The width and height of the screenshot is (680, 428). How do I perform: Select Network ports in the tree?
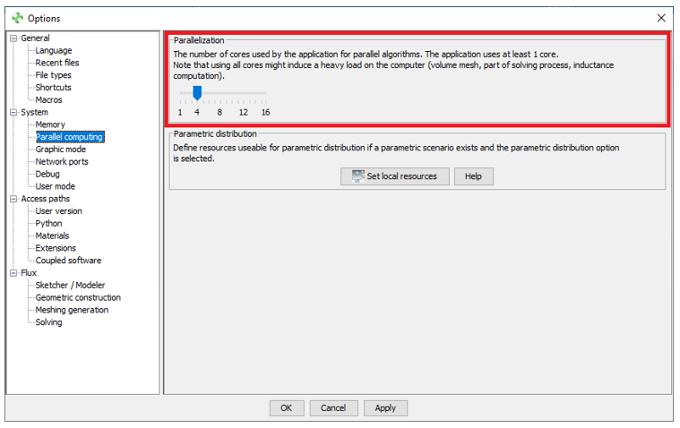62,162
